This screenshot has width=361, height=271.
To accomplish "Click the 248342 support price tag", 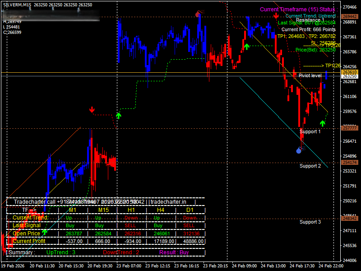I will 350,219.
